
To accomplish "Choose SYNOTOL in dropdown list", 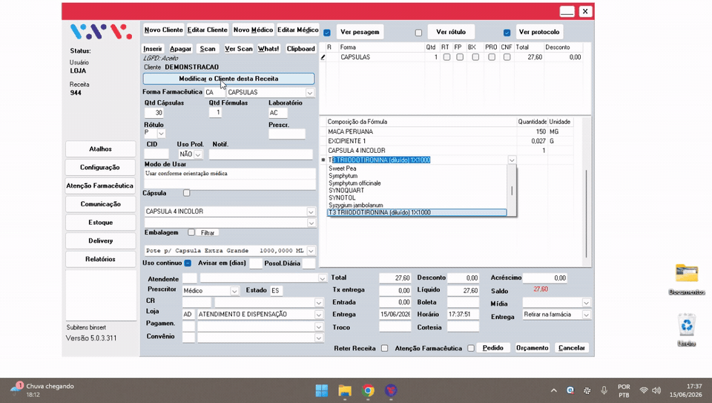I will click(x=417, y=197).
